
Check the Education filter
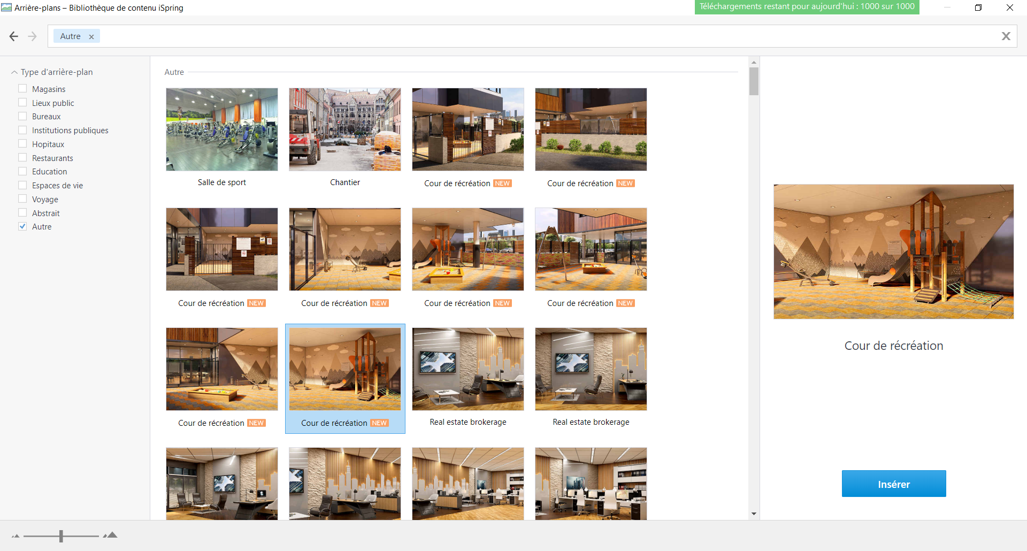point(22,171)
